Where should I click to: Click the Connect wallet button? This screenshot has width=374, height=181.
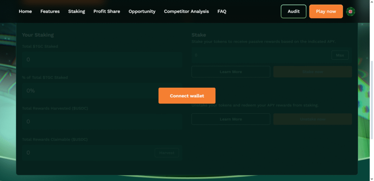[x=187, y=96]
